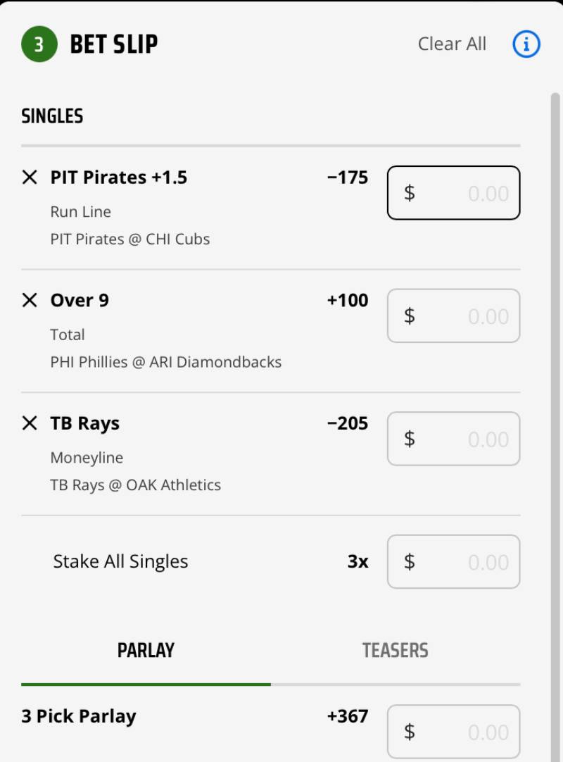
Task: Focus the 3 Pick Parlay stake field
Action: click(454, 732)
